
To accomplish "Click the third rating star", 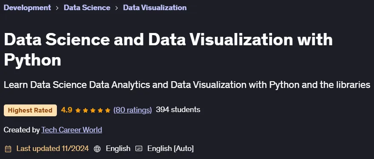I will (93, 110).
